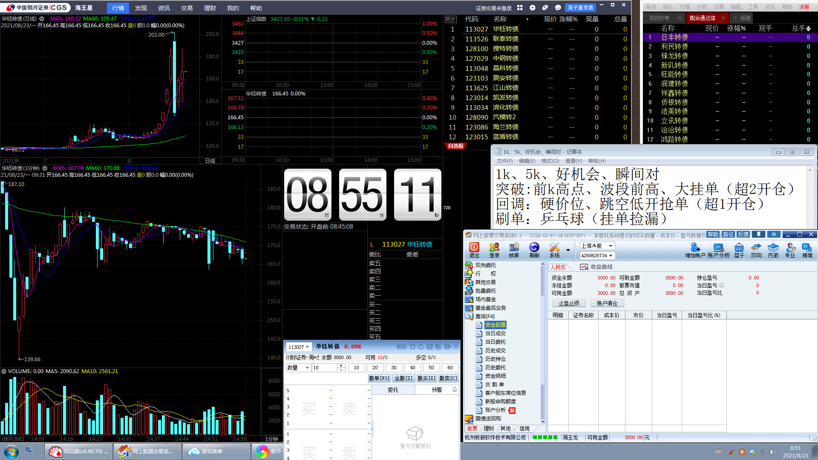The image size is (818, 460).
Task: Switch to the 我的炒单 tab
Action: pyautogui.click(x=659, y=18)
